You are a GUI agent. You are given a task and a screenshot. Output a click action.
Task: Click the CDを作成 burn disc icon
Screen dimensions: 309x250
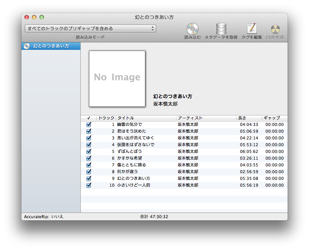pyautogui.click(x=275, y=29)
